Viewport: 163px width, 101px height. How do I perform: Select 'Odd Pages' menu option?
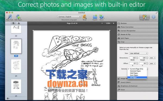[x=137, y=73]
